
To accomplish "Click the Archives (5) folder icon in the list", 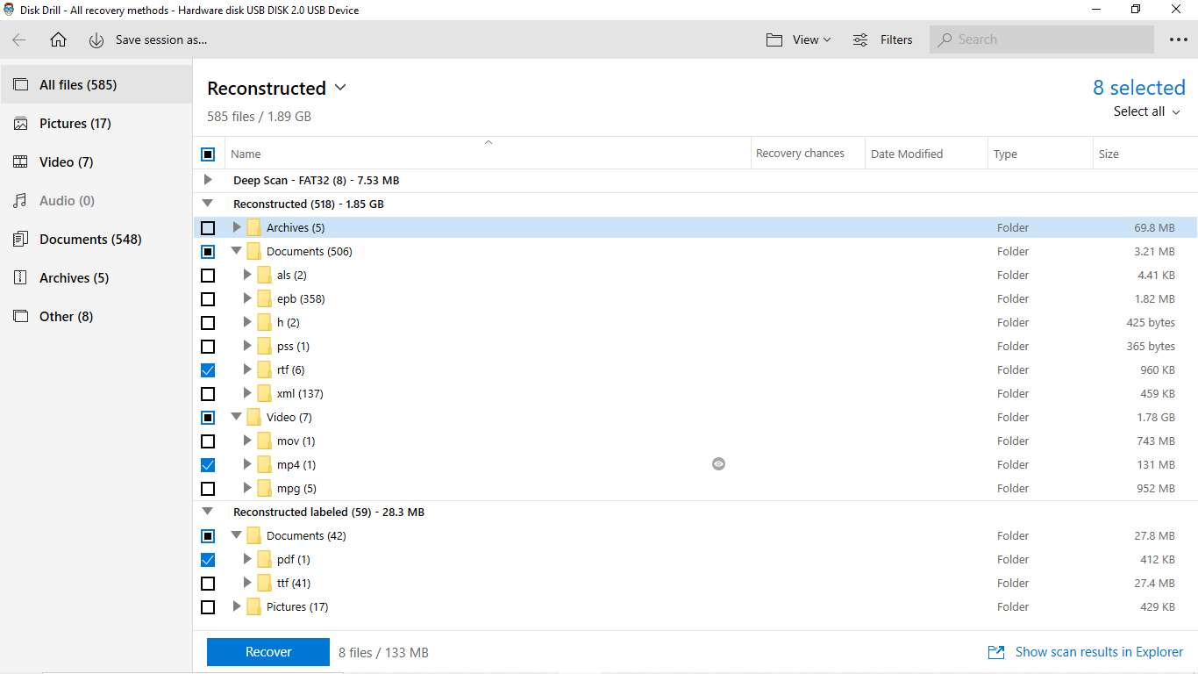I will coord(253,227).
